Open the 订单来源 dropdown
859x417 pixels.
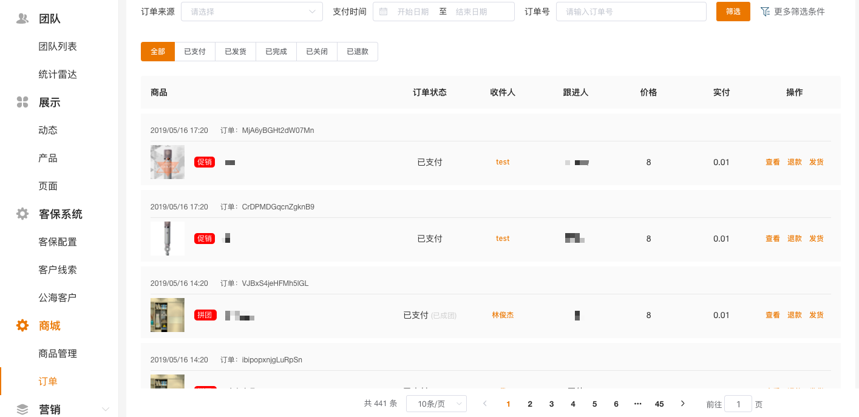pos(251,12)
